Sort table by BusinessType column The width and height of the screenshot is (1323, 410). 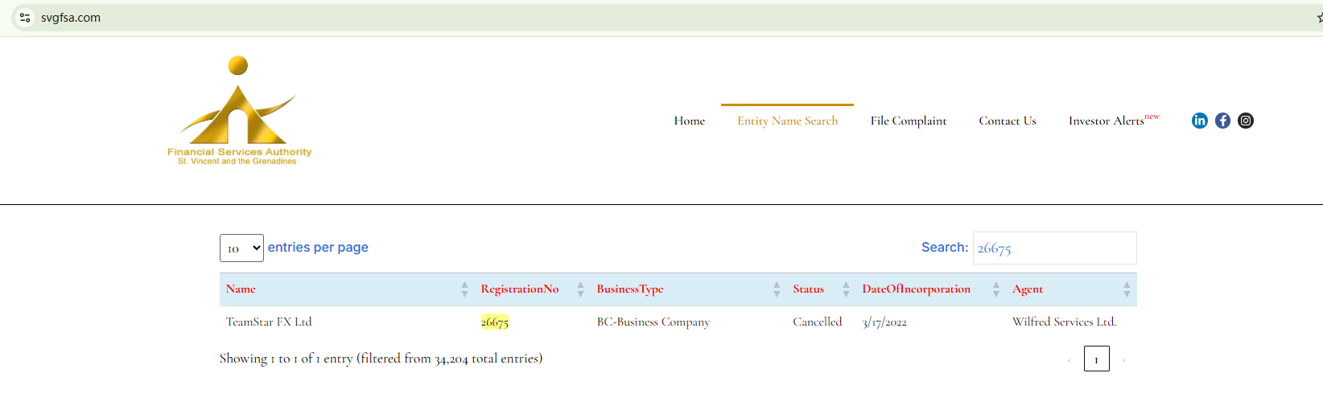click(689, 289)
